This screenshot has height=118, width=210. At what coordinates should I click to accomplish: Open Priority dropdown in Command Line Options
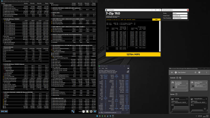(x=180, y=13)
